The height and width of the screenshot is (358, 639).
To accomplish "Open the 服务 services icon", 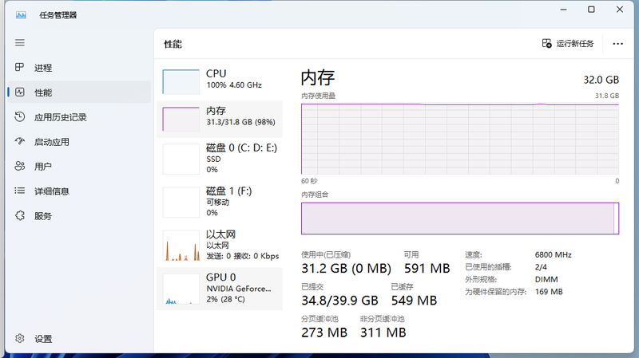I will pyautogui.click(x=19, y=215).
